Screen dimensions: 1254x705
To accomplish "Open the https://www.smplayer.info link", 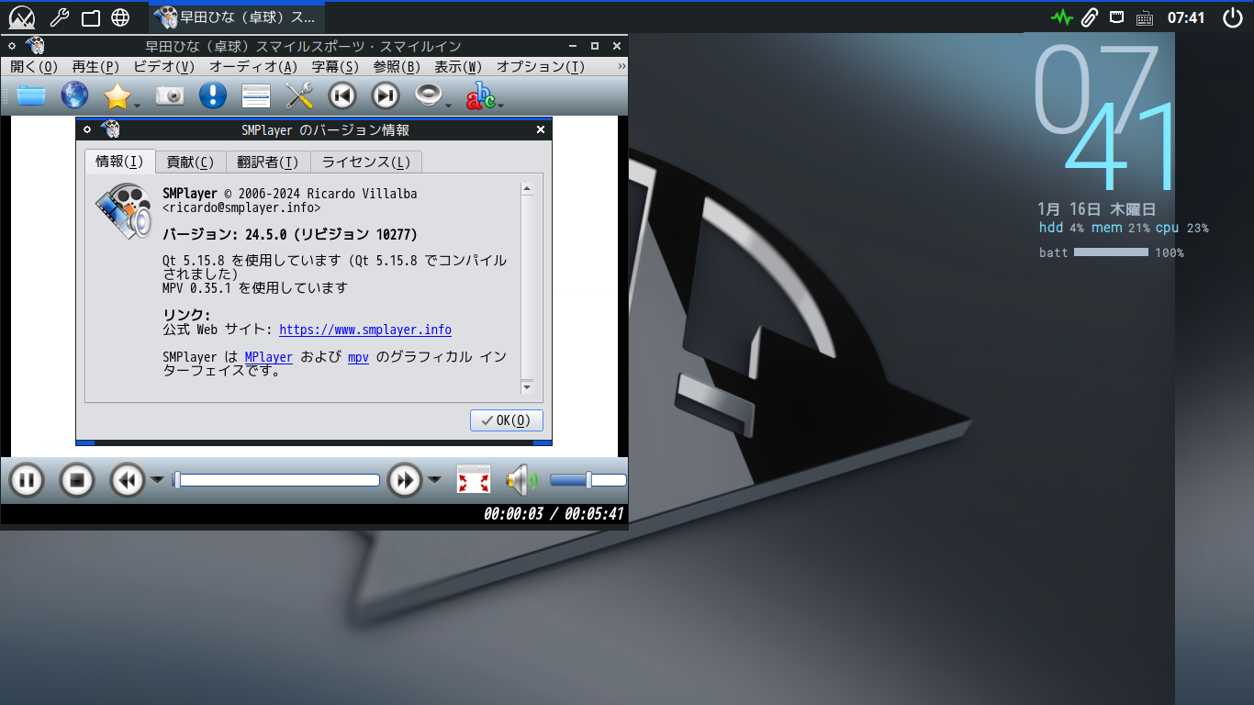I will (365, 330).
